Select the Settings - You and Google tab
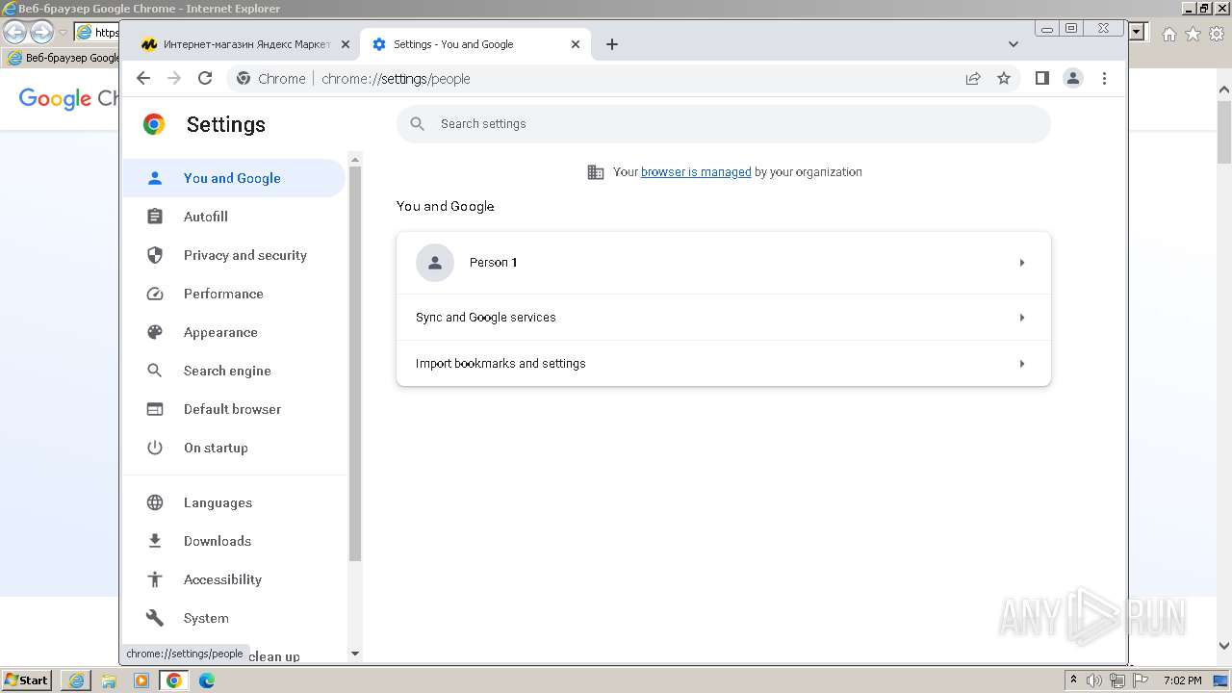 pyautogui.click(x=475, y=44)
